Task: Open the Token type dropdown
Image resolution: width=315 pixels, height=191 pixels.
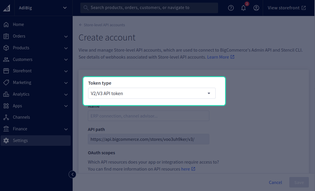Action: point(152,93)
